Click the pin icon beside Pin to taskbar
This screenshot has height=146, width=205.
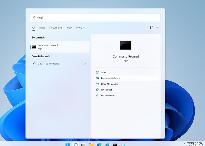coord(97,95)
